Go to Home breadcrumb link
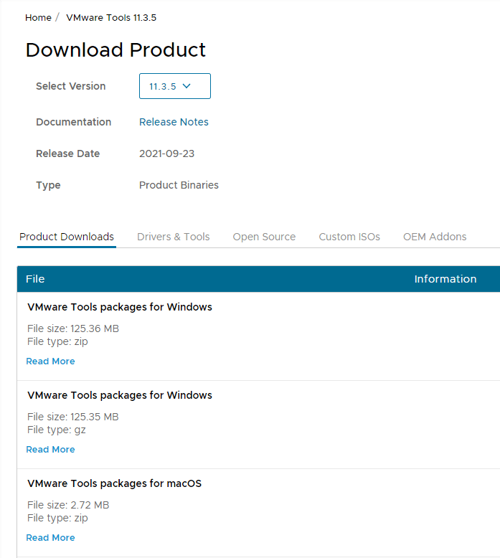Screen dimensions: 500x558 point(38,17)
